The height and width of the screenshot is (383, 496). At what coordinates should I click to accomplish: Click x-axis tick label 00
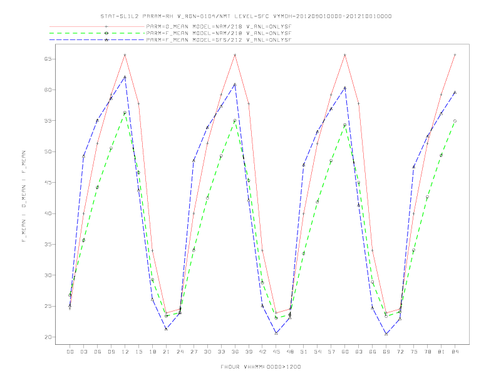pyautogui.click(x=70, y=352)
